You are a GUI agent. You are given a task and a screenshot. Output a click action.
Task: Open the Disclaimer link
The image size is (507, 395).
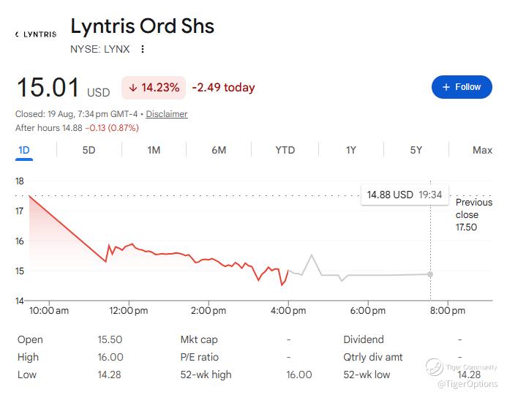(167, 114)
